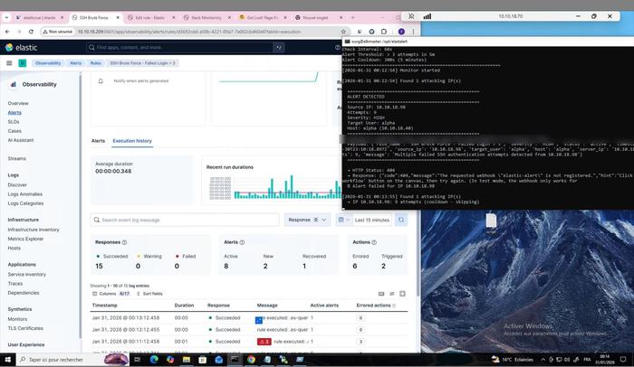Open File Explorer from taskbar
The width and height of the screenshot is (634, 367).
tap(187, 360)
